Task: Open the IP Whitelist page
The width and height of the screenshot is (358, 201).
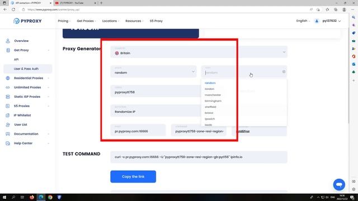Action: coord(22,116)
